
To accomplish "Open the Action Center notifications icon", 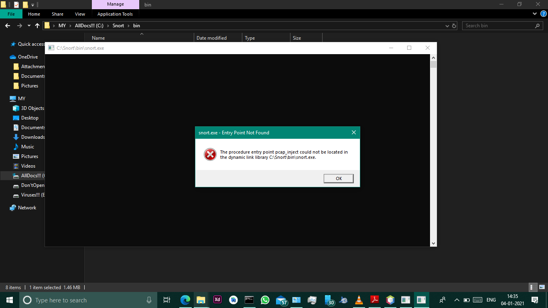I will pos(535,300).
